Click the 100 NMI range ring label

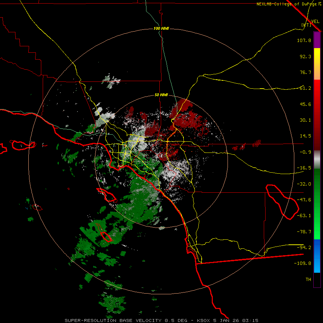pos(161,28)
